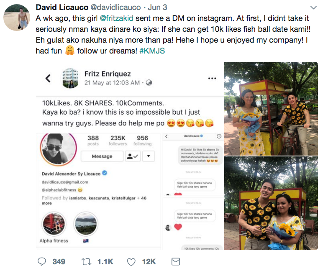This screenshot has height=271, width=323.
Task: Click the back arrow in Facebook screenshot
Action: coord(48,78)
